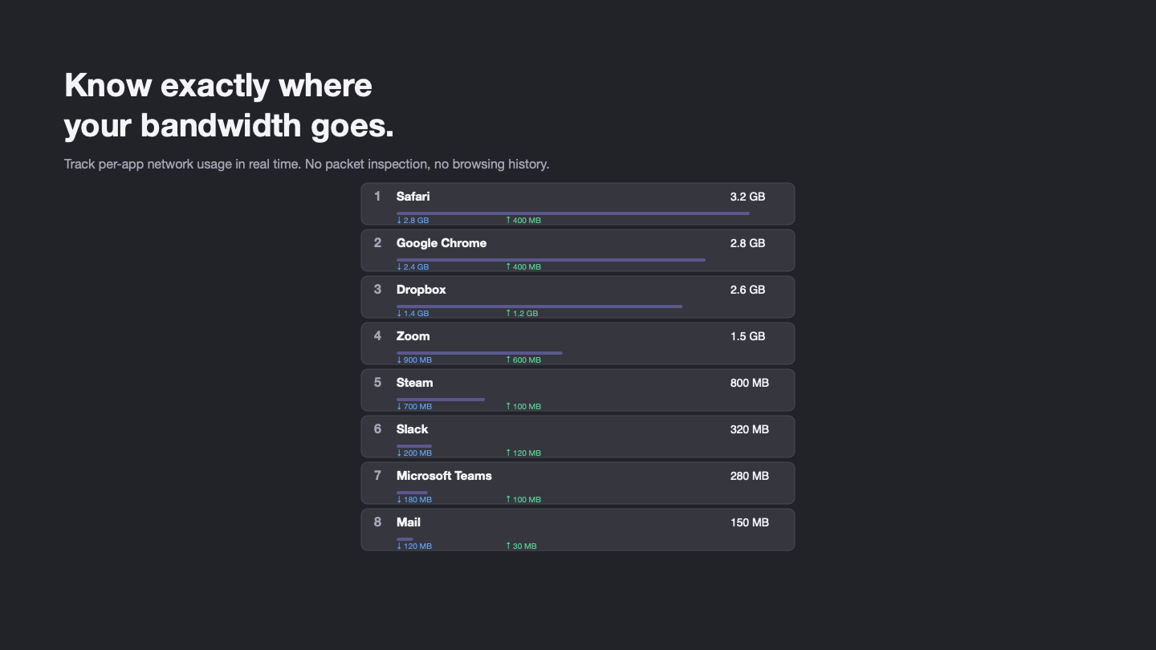The height and width of the screenshot is (650, 1156).
Task: Click rank number 5 beside Steam
Action: (377, 383)
